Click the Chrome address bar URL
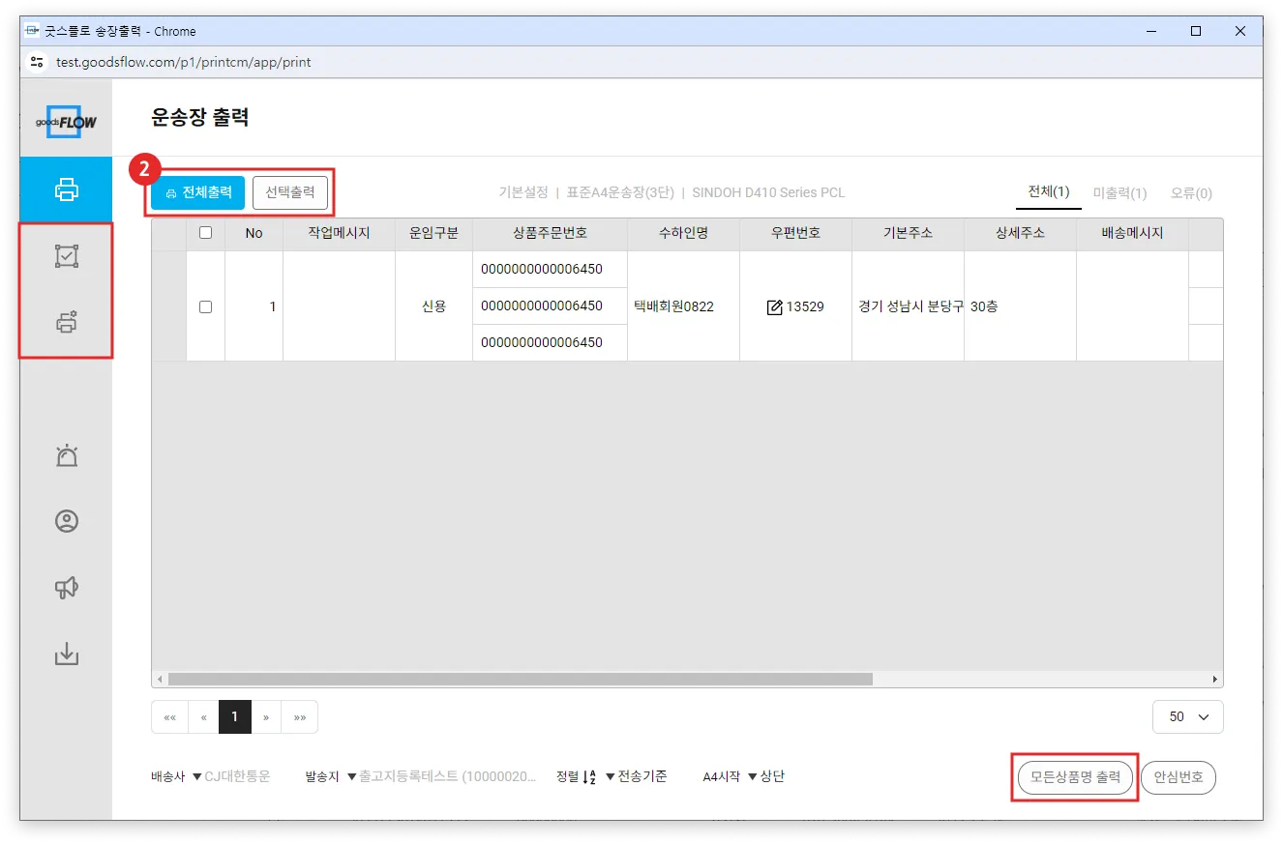 click(184, 62)
